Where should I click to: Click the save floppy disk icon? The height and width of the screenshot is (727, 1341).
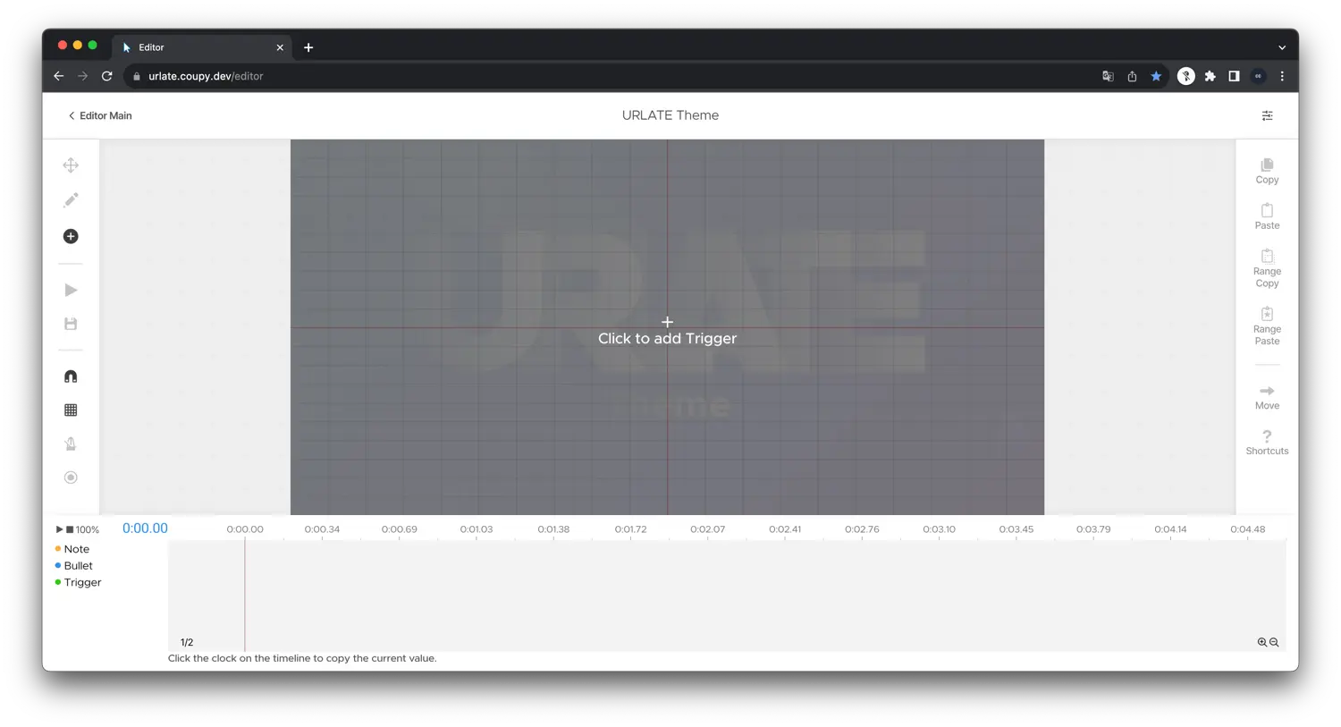pyautogui.click(x=71, y=324)
